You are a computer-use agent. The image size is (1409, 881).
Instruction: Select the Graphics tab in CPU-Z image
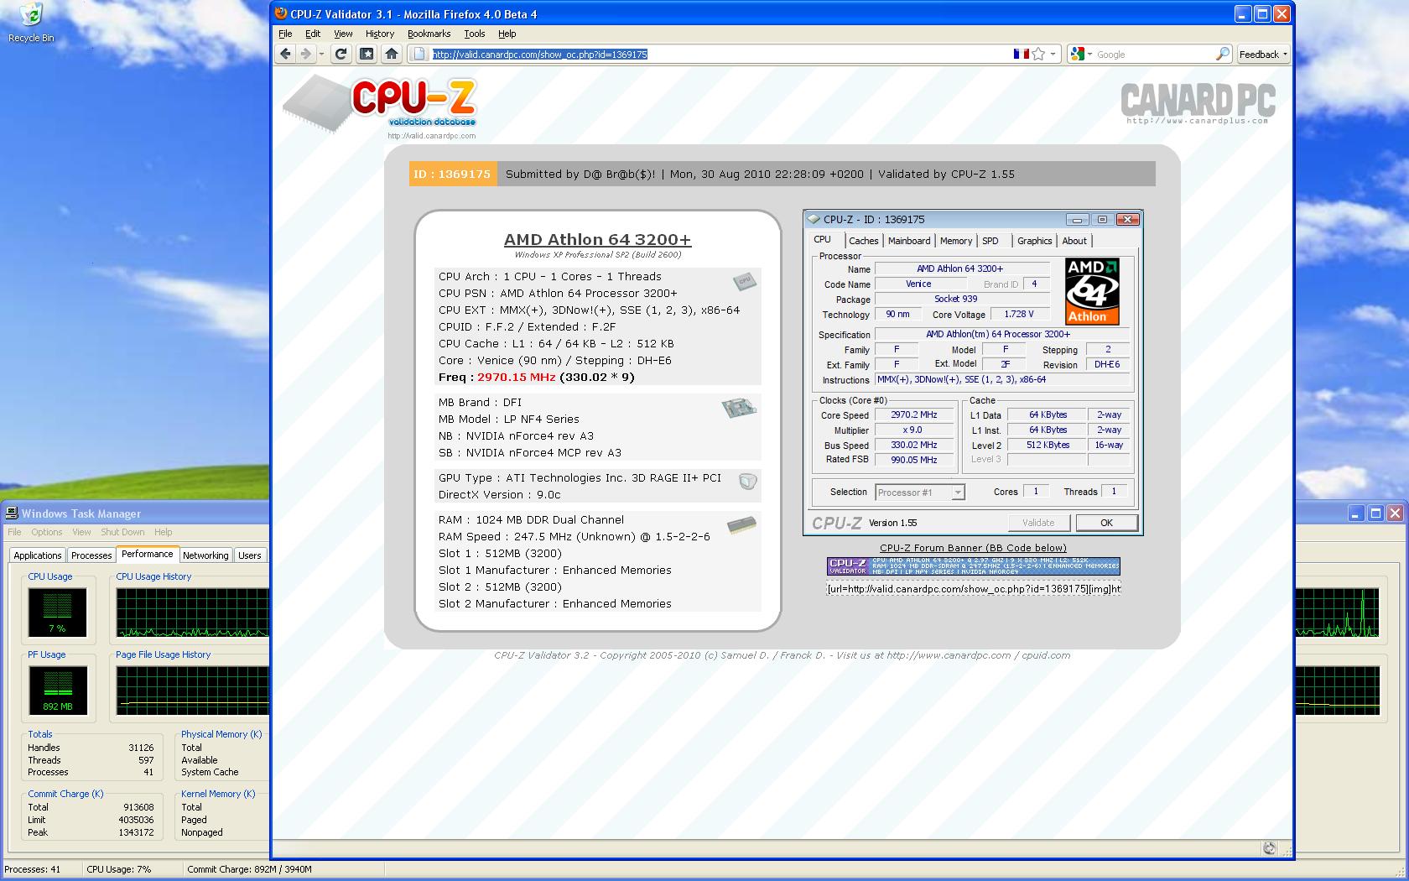coord(1034,241)
